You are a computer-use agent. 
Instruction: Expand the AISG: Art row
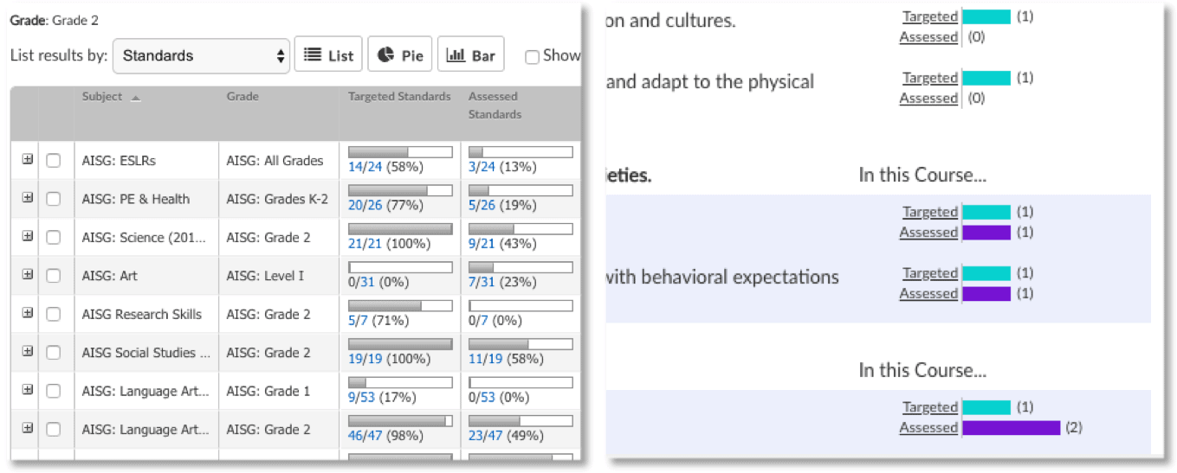[x=28, y=275]
